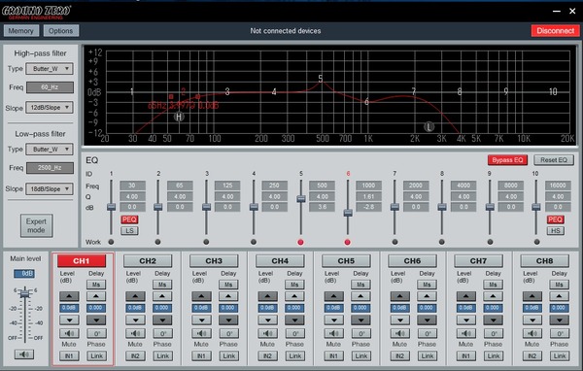The height and width of the screenshot is (371, 583).
Task: Mute channel CH8 with the speaker icon
Action: (x=532, y=333)
